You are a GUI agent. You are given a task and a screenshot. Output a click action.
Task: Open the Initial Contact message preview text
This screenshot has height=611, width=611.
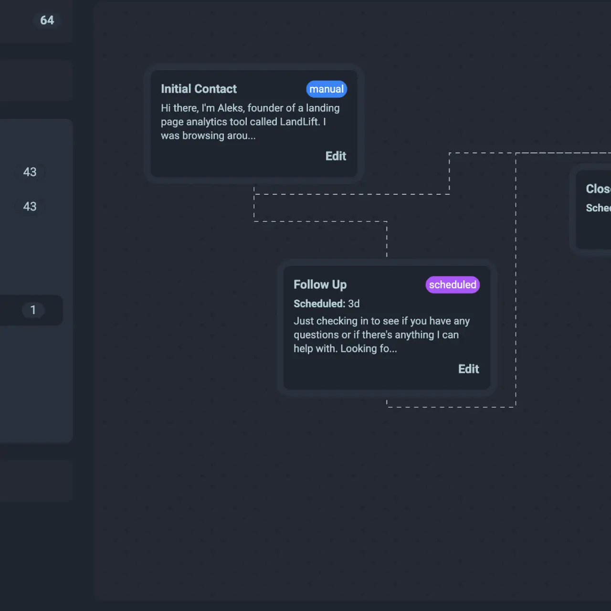click(x=250, y=122)
